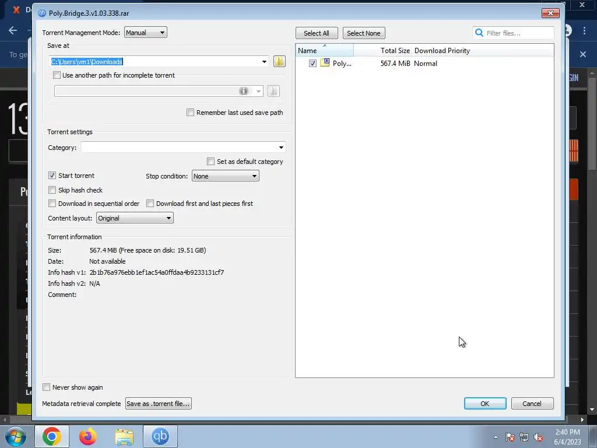Sort files by Name column header

coord(325,51)
